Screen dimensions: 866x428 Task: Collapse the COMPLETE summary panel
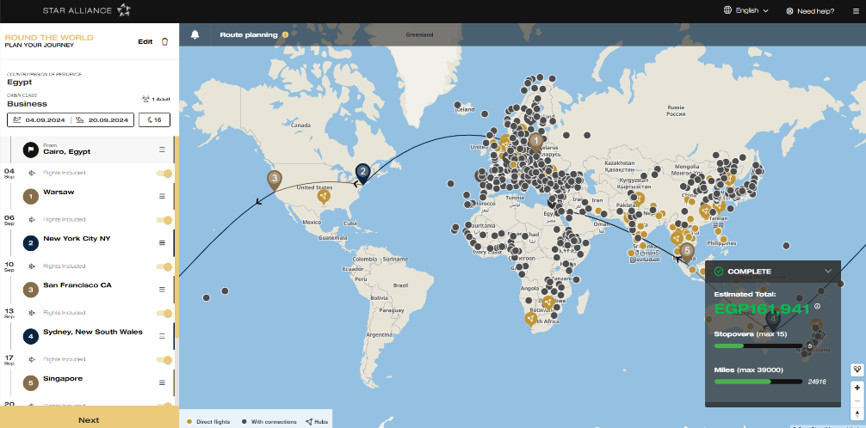tap(827, 272)
